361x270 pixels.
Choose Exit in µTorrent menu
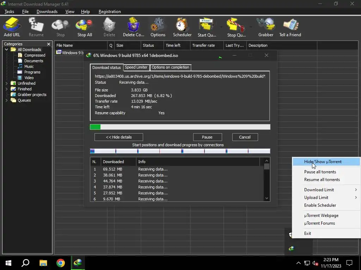point(326,233)
